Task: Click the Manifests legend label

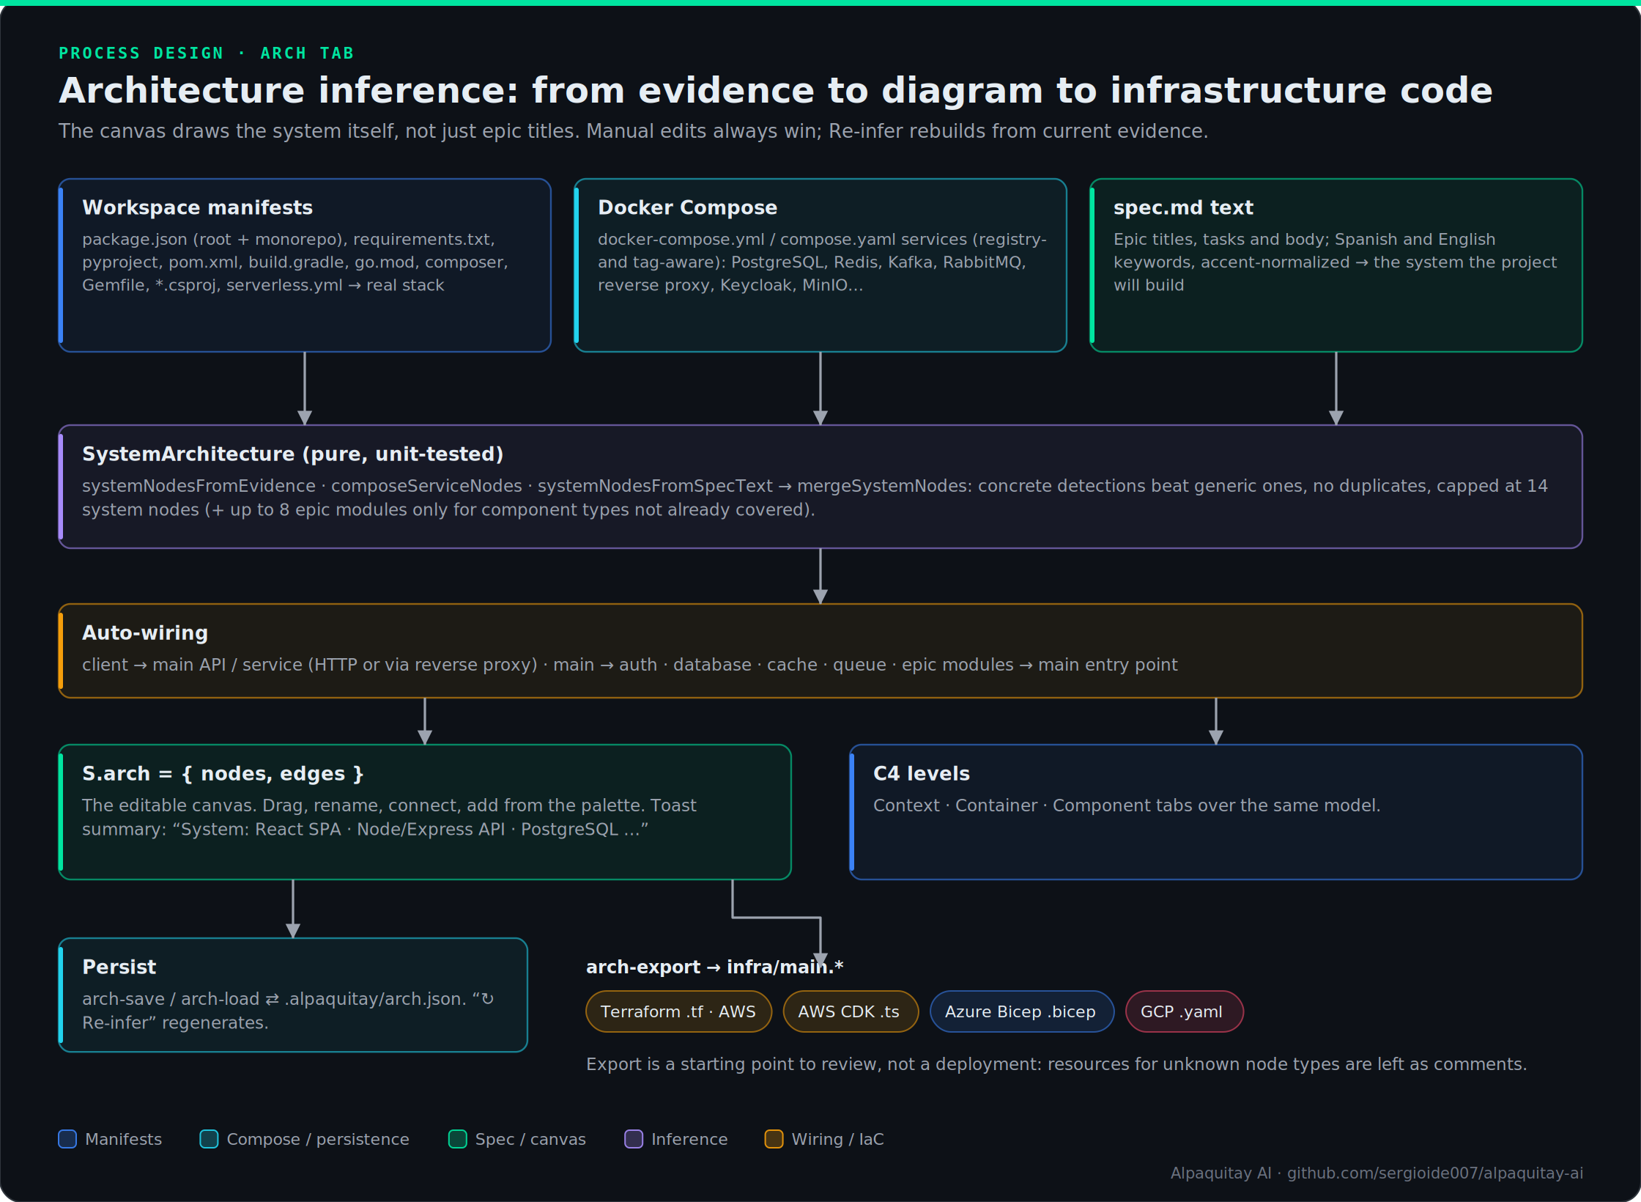Action: [x=123, y=1139]
